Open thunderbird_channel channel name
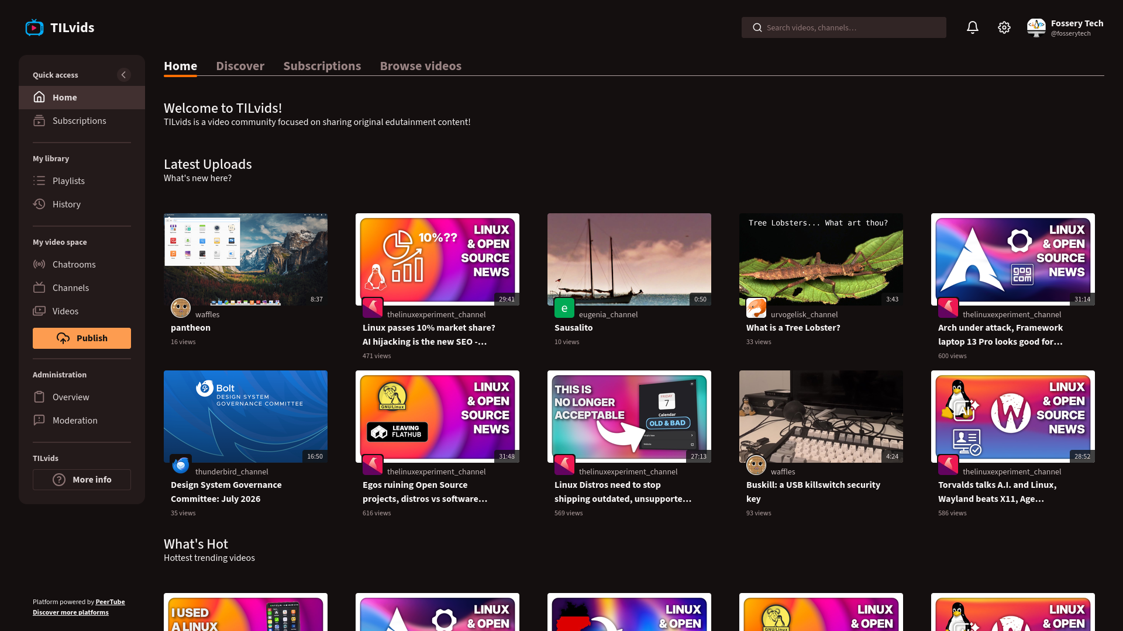 (232, 471)
